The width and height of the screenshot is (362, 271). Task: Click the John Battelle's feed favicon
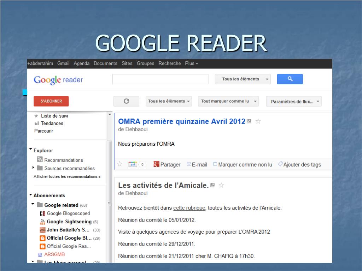42,230
